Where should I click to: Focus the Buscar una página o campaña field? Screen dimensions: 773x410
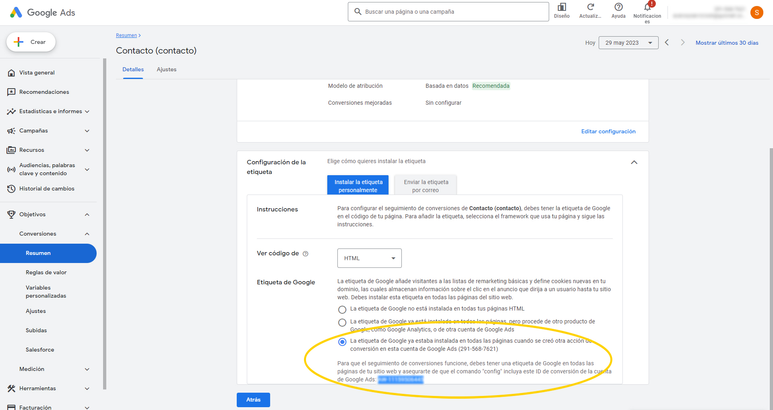(x=448, y=12)
